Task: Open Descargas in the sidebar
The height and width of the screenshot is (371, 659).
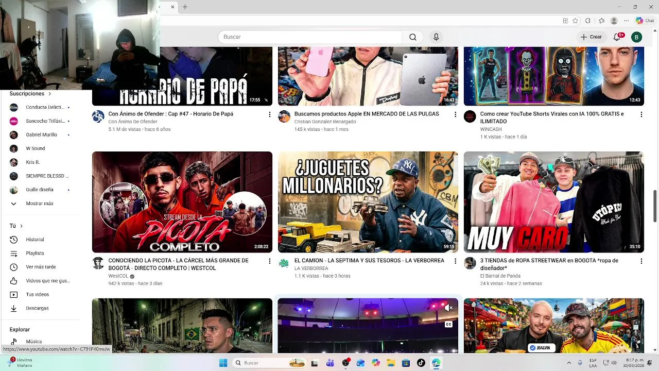Action: [37, 308]
